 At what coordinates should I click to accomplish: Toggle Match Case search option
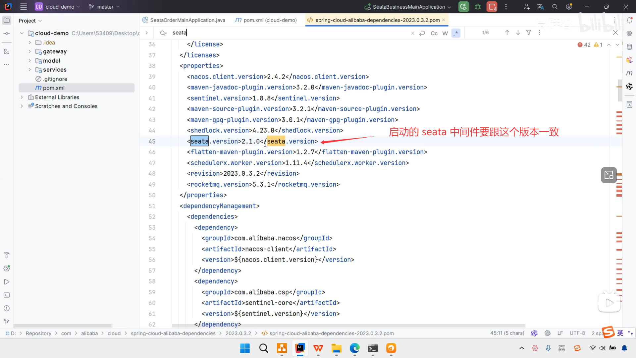434,33
